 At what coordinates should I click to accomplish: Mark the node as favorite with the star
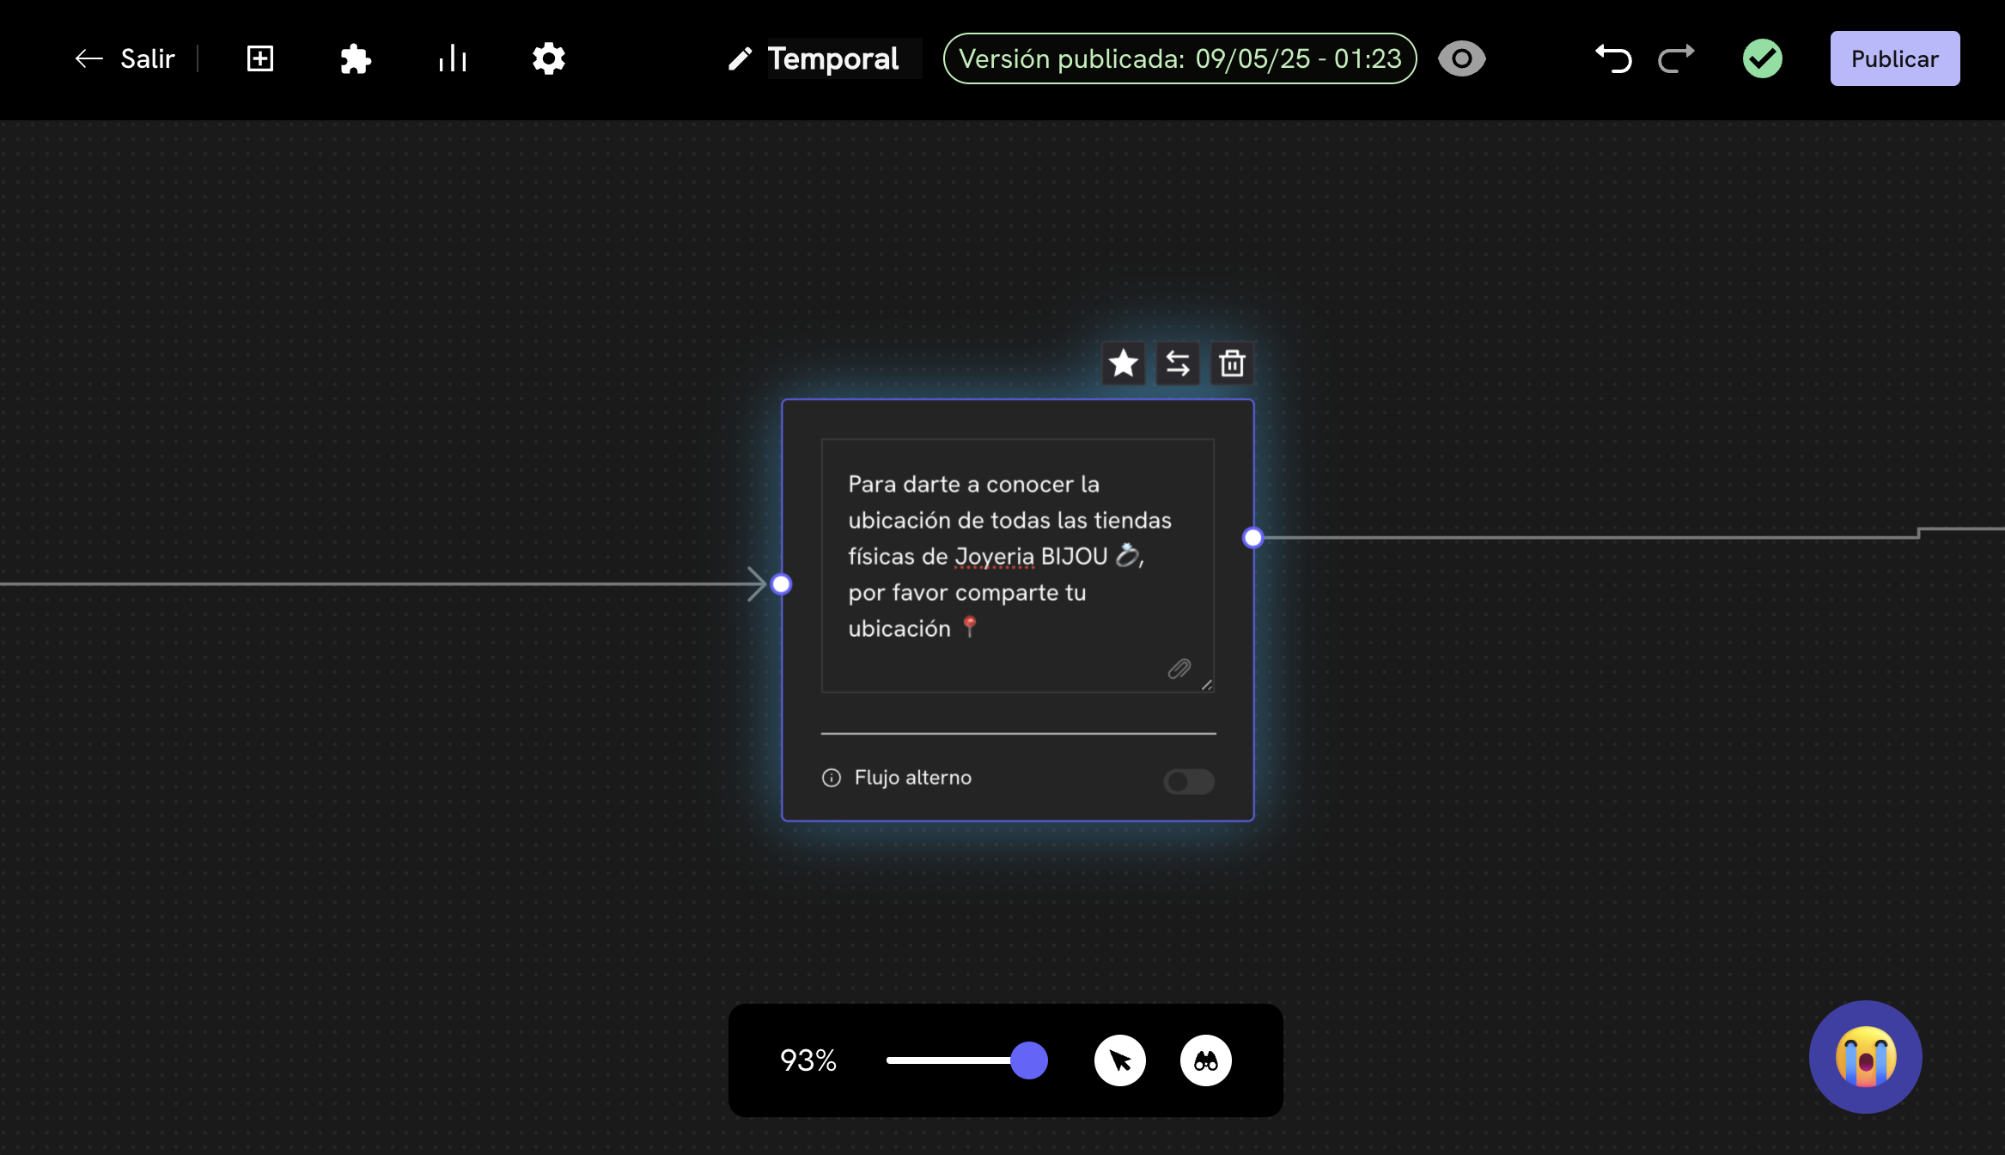(x=1123, y=364)
